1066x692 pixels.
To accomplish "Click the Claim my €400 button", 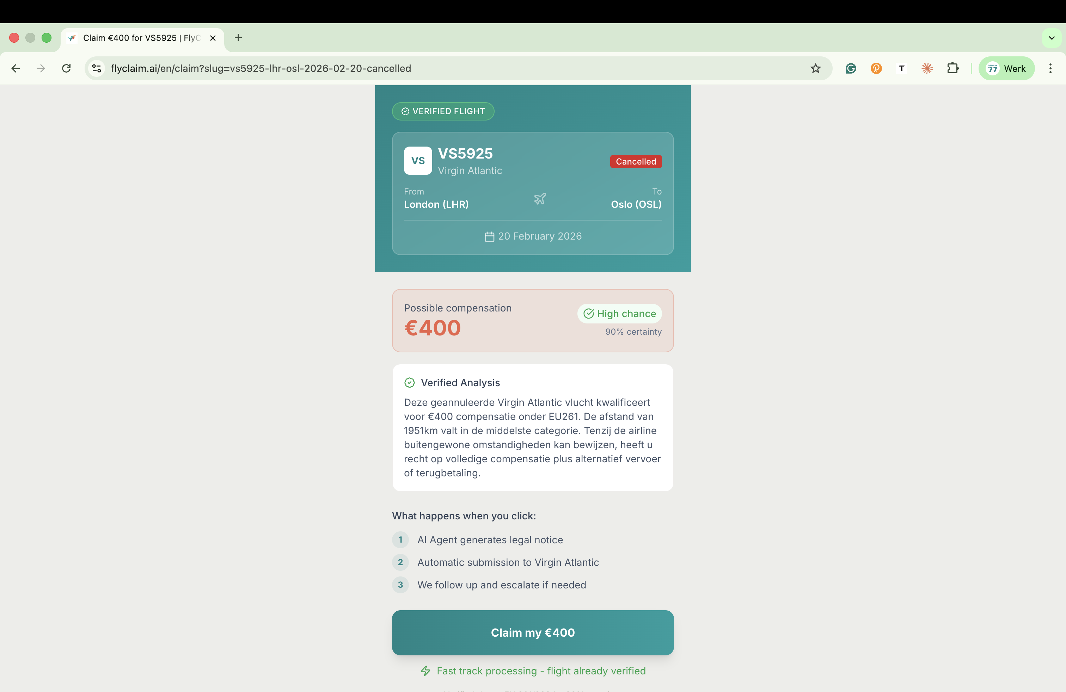I will pos(533,632).
